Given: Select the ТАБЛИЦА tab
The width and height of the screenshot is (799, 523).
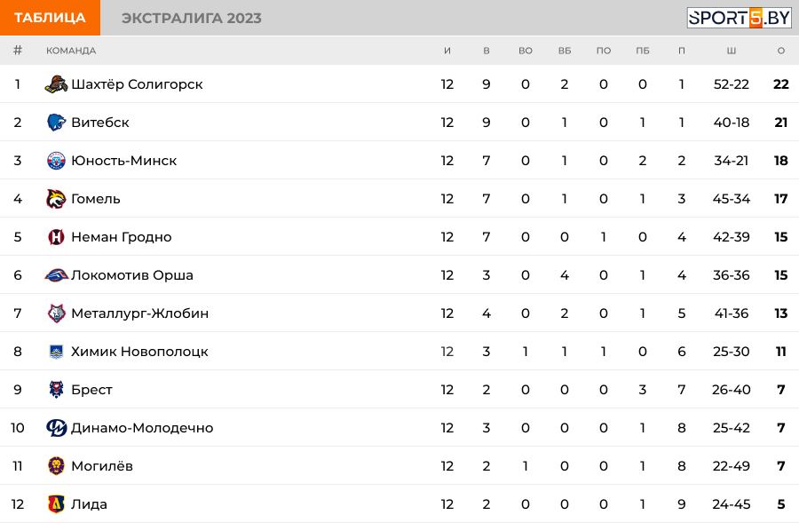Looking at the screenshot, I should click(x=50, y=18).
